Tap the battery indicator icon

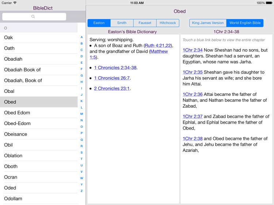[269, 3]
